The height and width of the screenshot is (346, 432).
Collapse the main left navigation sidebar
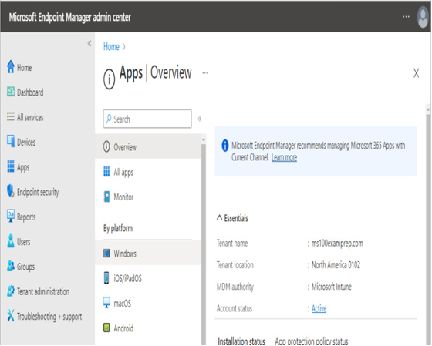[x=89, y=43]
